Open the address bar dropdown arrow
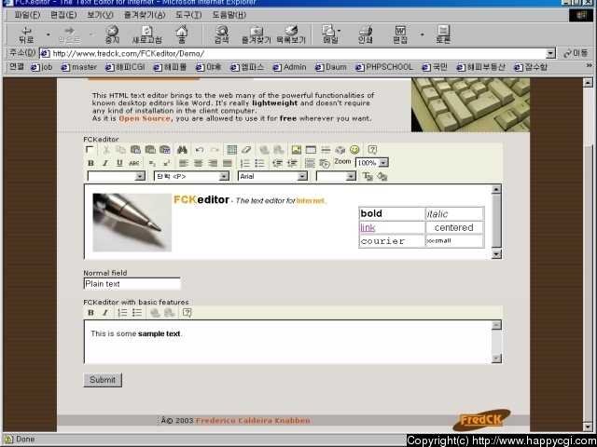Screen dimensions: 597x447 pyautogui.click(x=550, y=54)
